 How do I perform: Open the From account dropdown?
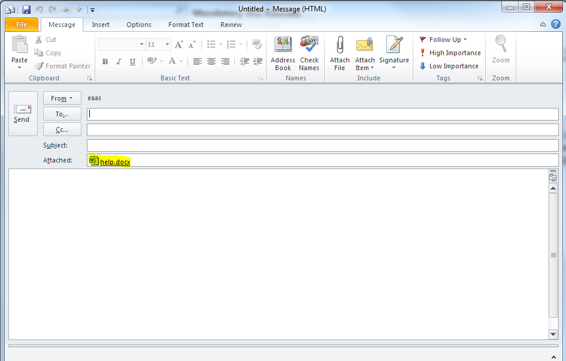pos(62,98)
